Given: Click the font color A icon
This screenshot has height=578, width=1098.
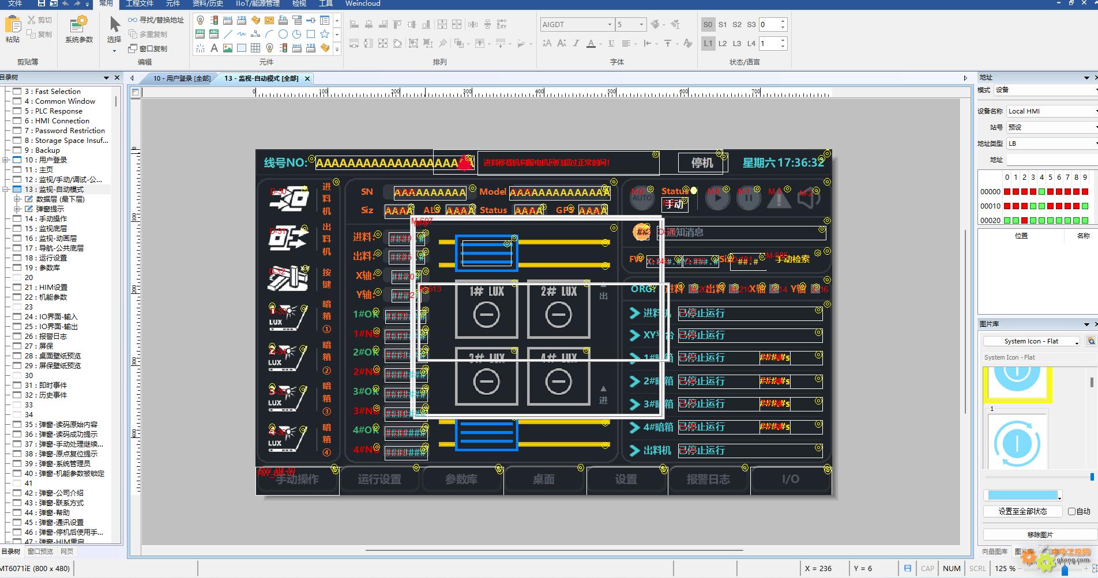Looking at the screenshot, I should 591,44.
